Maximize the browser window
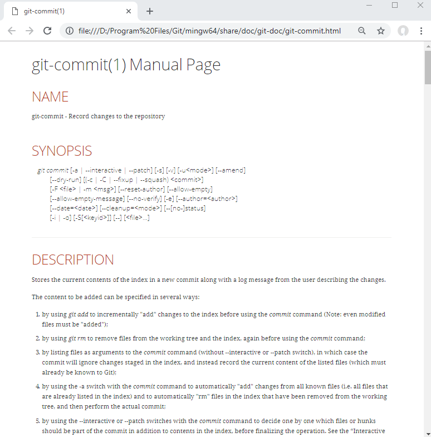Screen dimensions: 431x437 (x=395, y=5)
